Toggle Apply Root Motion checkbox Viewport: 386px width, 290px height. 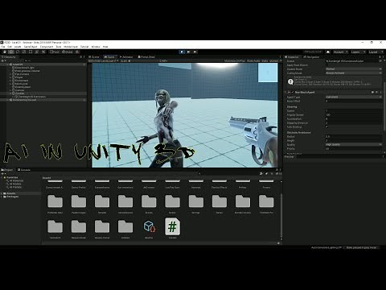(326, 65)
